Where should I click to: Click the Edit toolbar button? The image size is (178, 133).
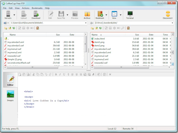(50, 15)
